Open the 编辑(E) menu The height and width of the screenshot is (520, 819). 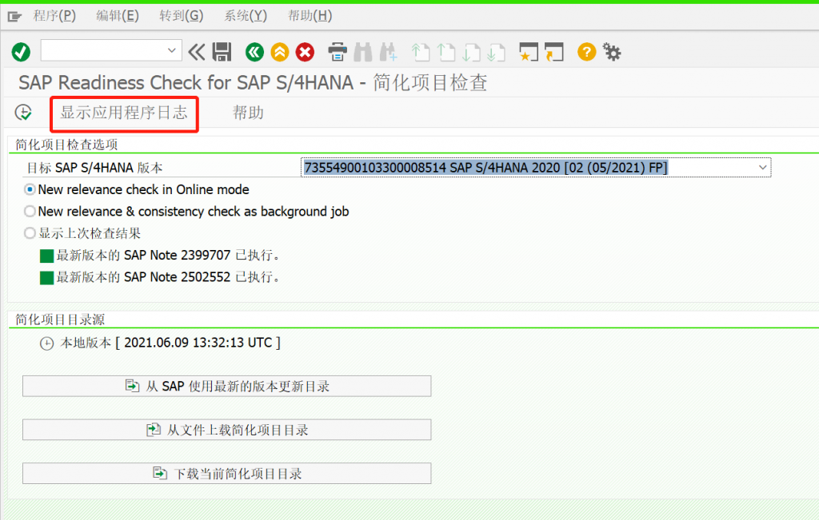[118, 16]
